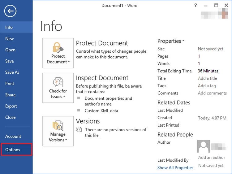Expand the Properties dropdown arrow
232x174 pixels.
coord(183,41)
